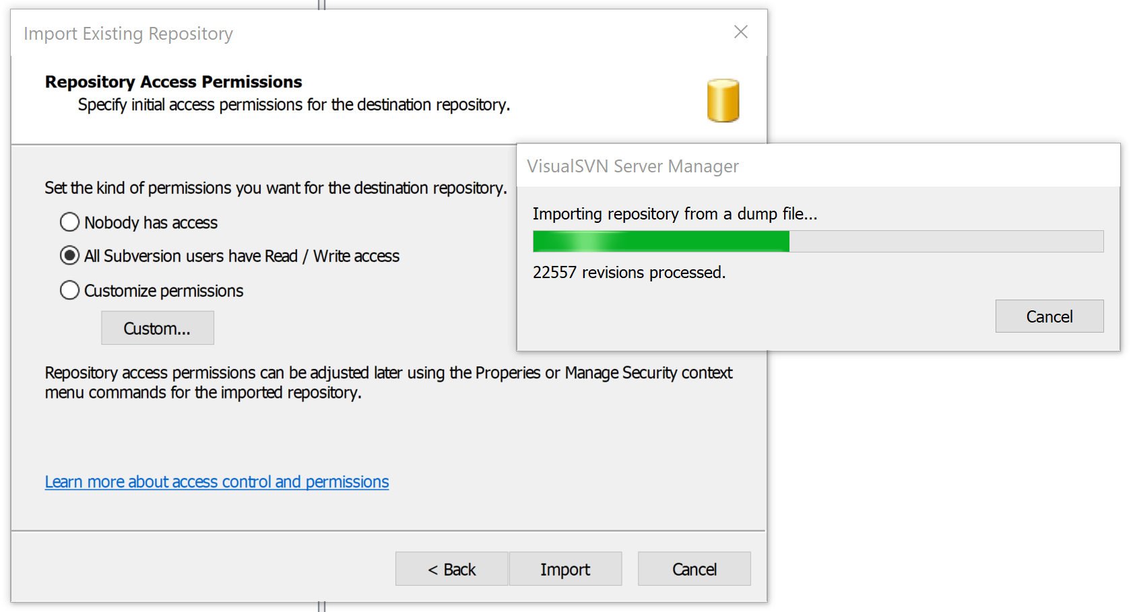
Task: Click the "22557 revisions processed" status text
Action: [628, 273]
